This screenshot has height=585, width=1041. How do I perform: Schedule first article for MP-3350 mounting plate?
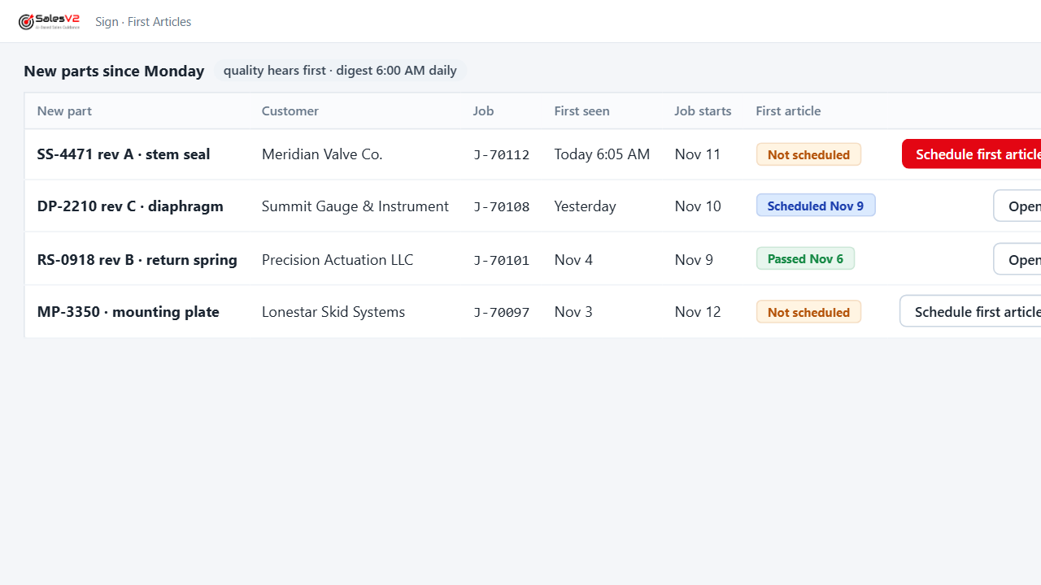click(x=971, y=311)
